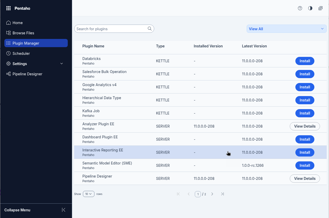Navigate to Browse Files in sidebar
This screenshot has height=218, width=329.
click(23, 33)
